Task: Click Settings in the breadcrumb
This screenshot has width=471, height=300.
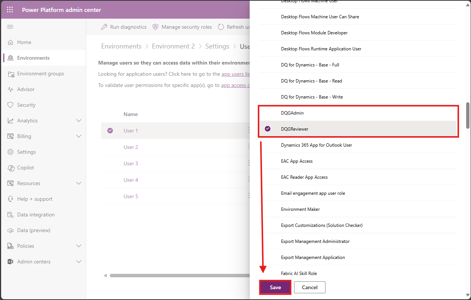Action: pos(217,46)
